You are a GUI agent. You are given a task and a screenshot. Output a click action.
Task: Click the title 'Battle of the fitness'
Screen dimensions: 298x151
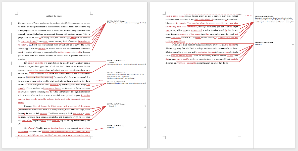coord(54,16)
